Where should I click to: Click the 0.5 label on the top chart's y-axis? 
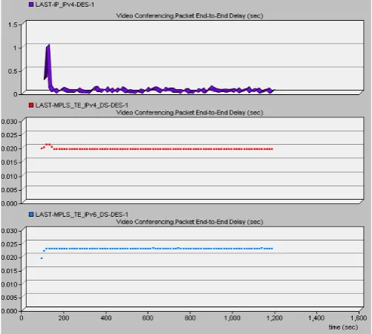point(13,71)
